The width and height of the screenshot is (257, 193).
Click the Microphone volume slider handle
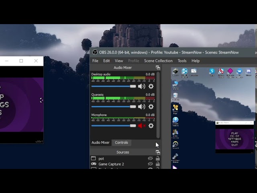coord(133,126)
